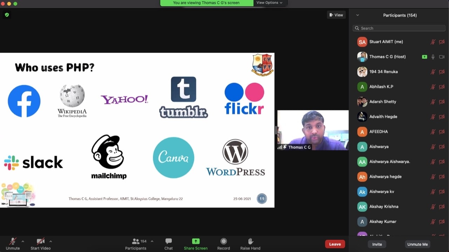Click Aishwarya Aishwarya. muted microphone icon
Image resolution: width=449 pixels, height=252 pixels.
(x=433, y=162)
